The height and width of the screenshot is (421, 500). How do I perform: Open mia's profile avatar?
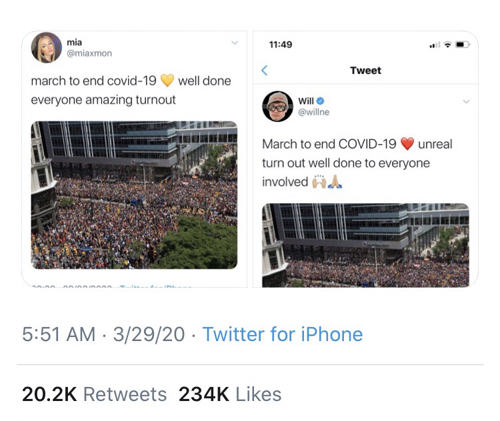47,48
